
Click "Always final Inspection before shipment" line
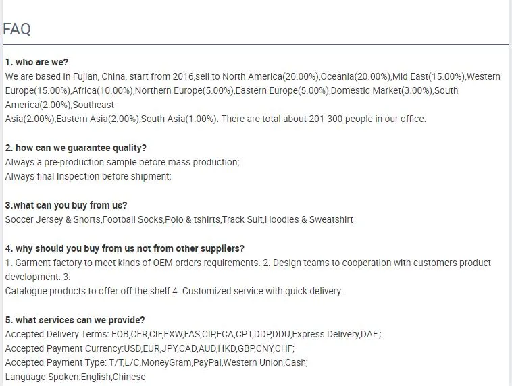(88, 176)
